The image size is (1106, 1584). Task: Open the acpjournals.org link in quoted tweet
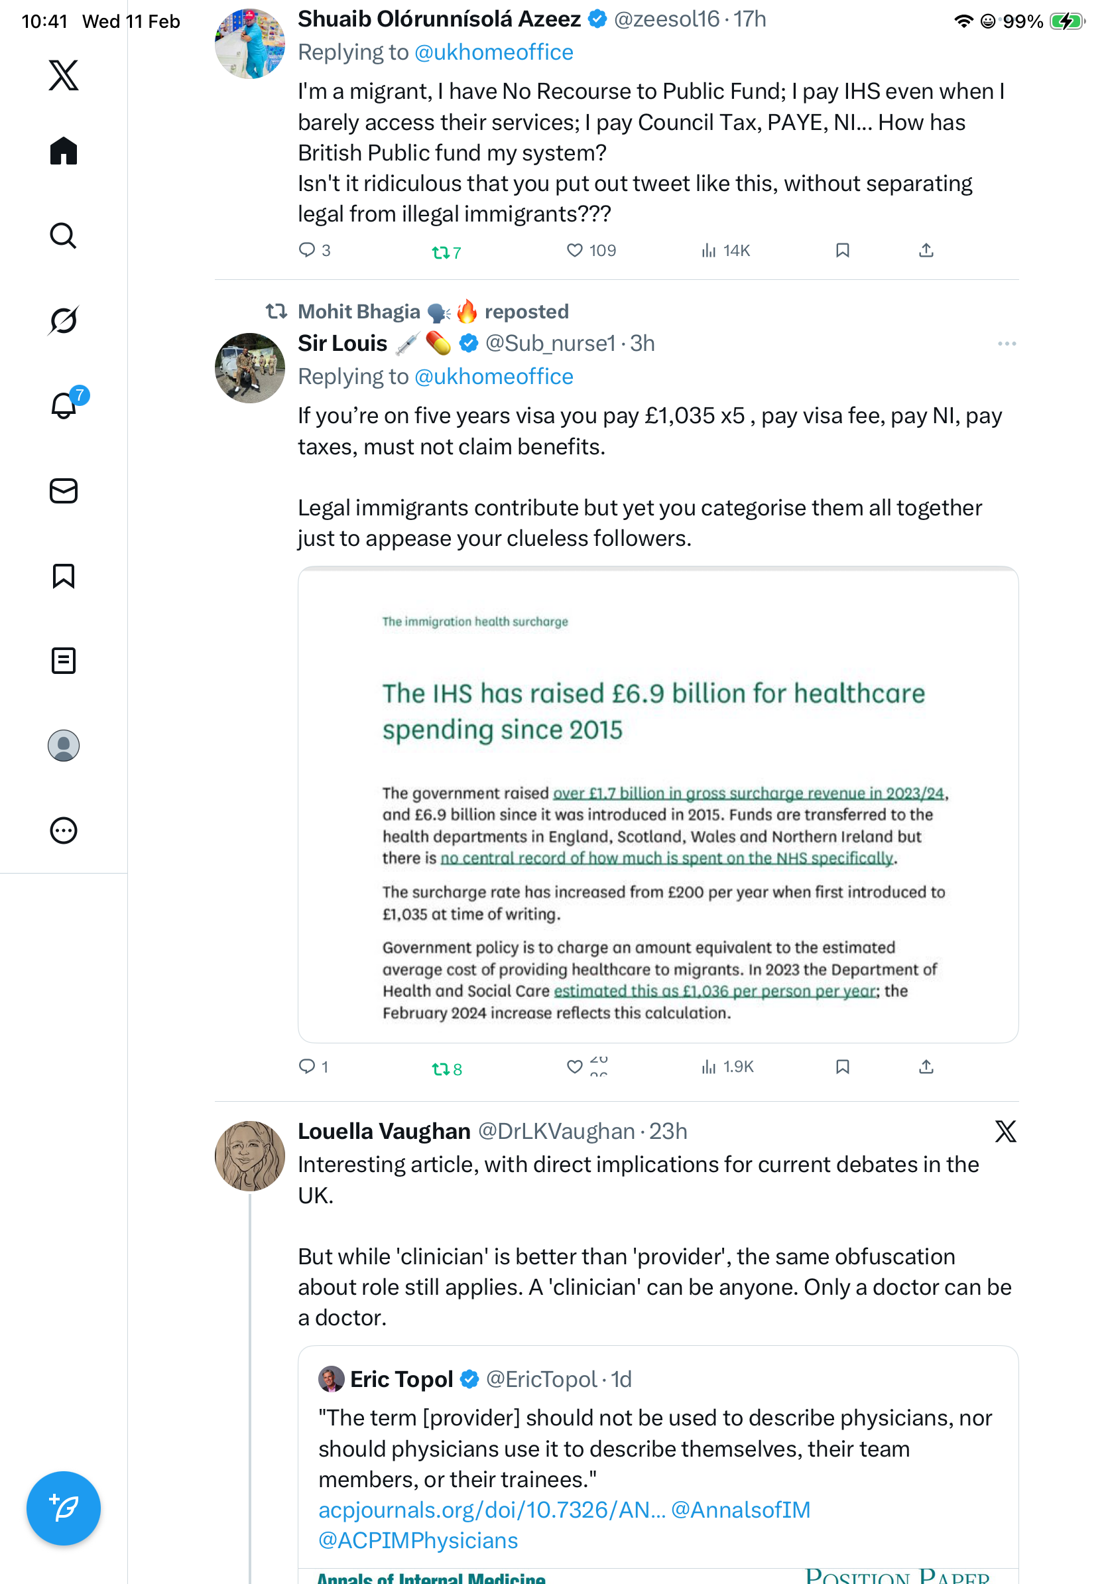pyautogui.click(x=491, y=1510)
